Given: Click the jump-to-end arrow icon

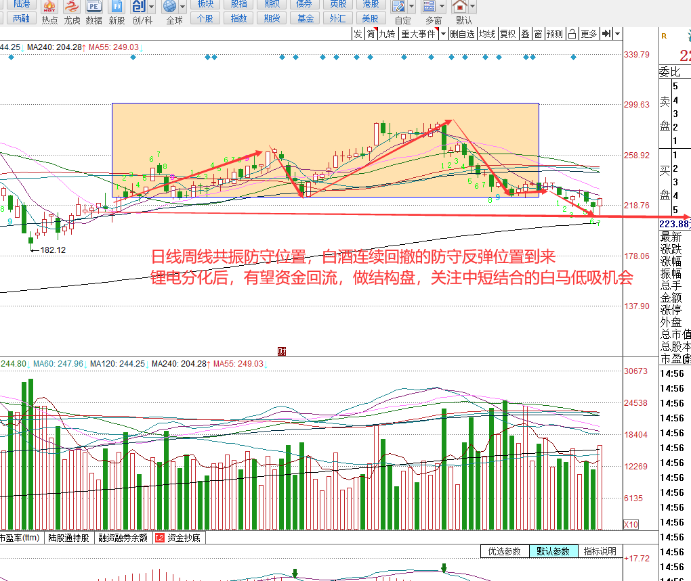Looking at the screenshot, I should (x=606, y=34).
